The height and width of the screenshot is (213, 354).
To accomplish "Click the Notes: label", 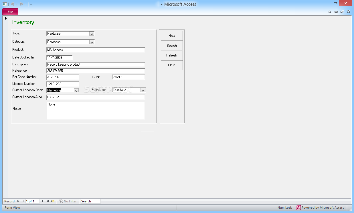I will (x=17, y=109).
